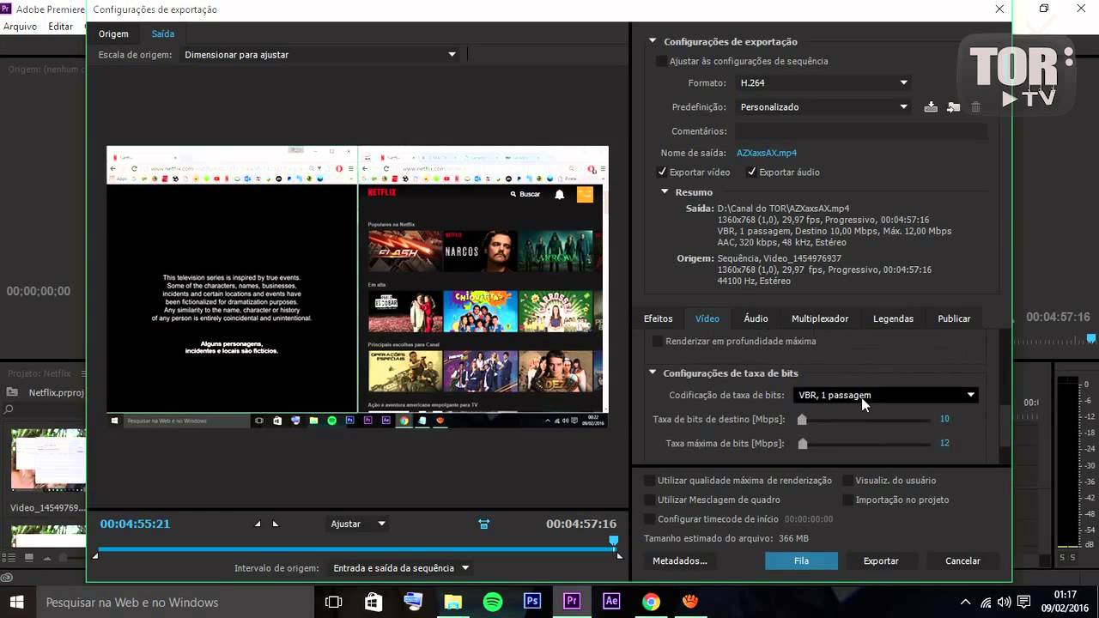Open the Escala de origem dropdown
The height and width of the screenshot is (618, 1099).
click(320, 54)
